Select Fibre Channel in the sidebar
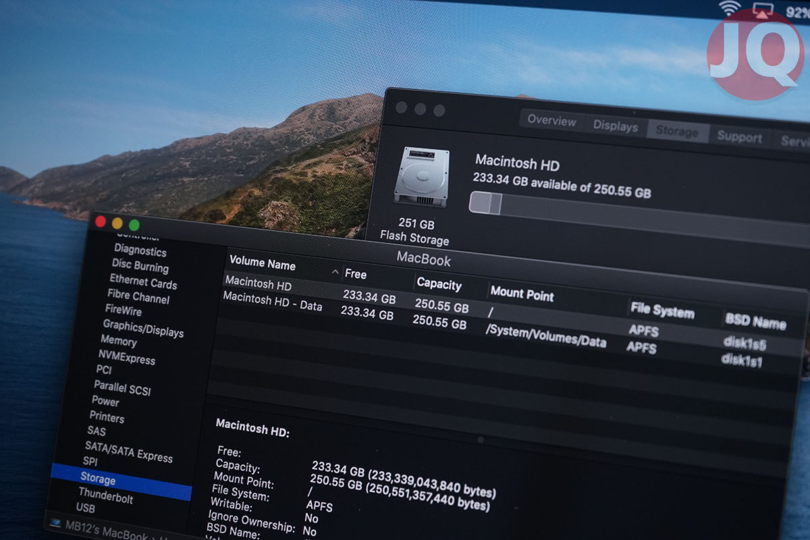Viewport: 810px width, 540px height. 138,296
